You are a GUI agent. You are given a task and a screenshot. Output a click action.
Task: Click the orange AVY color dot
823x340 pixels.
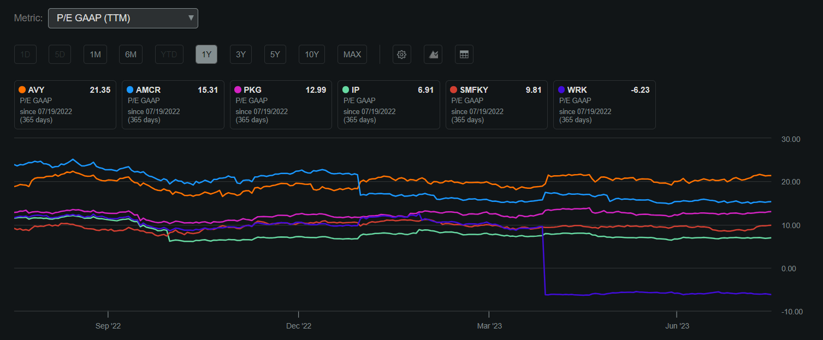[x=22, y=90]
